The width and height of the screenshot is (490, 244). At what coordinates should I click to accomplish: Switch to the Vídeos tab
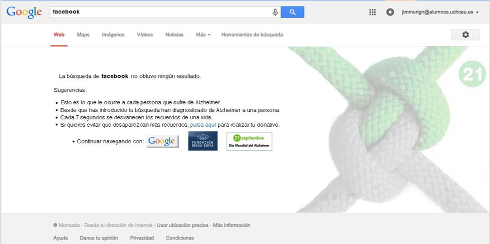(x=144, y=34)
